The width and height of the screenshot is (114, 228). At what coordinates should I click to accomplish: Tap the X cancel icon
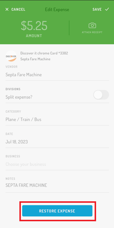pyautogui.click(x=7, y=9)
